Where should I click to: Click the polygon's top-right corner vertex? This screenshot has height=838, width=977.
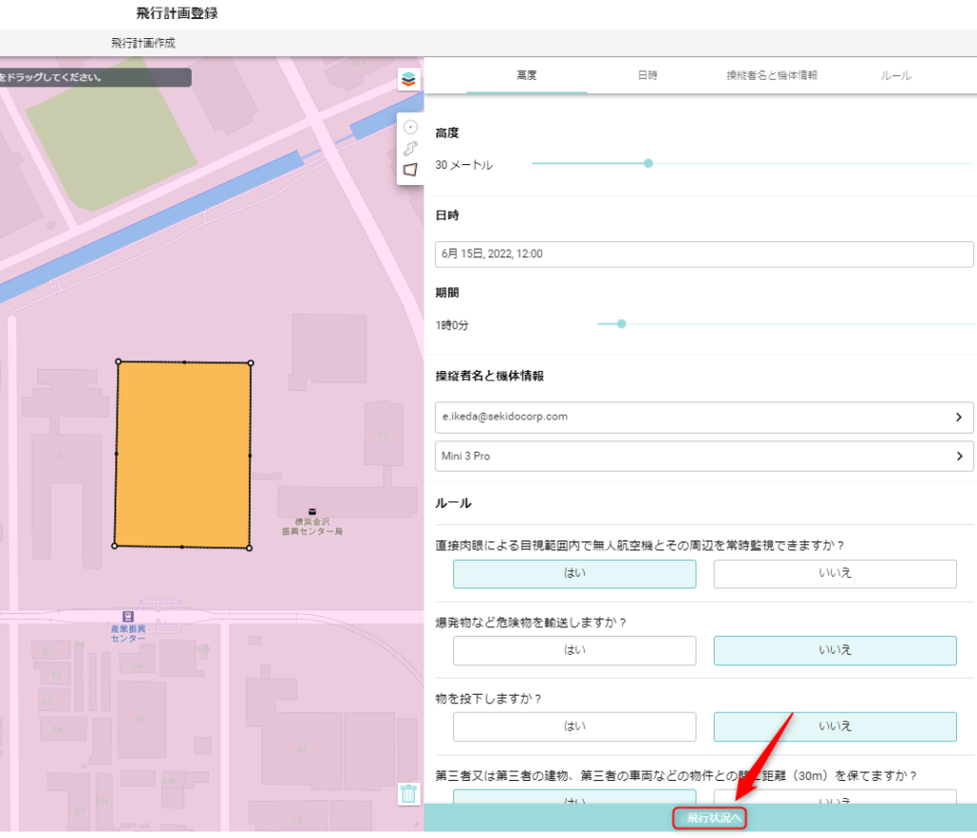pyautogui.click(x=251, y=362)
